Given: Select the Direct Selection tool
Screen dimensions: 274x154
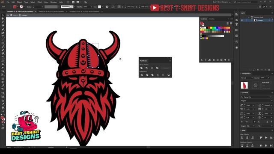Looking at the screenshot, I should point(3,19).
